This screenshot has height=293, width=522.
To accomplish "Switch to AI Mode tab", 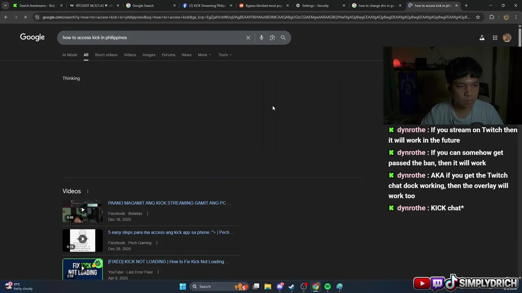I will point(70,55).
